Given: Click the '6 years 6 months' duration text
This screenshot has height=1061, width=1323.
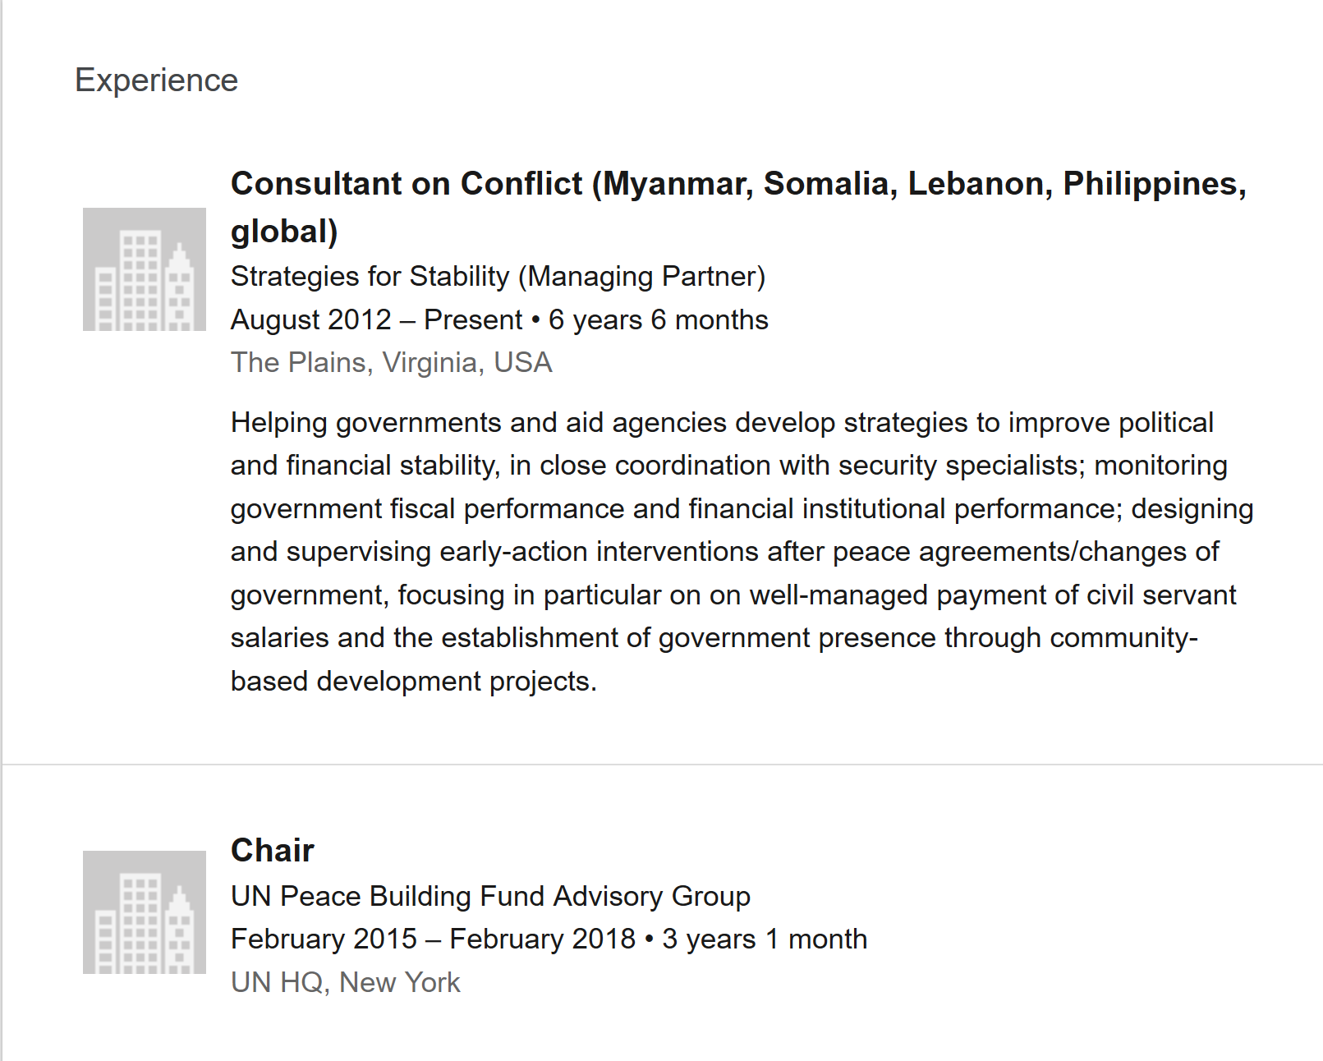Looking at the screenshot, I should 659,319.
